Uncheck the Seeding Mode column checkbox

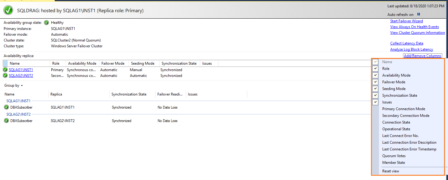tap(375, 89)
